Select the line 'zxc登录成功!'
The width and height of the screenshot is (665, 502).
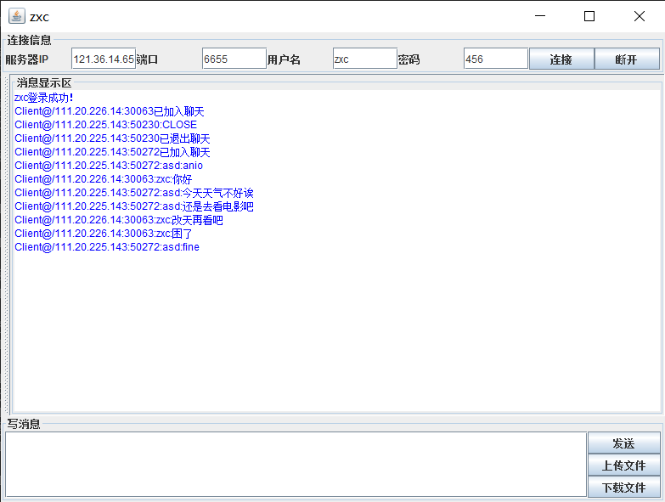[43, 98]
